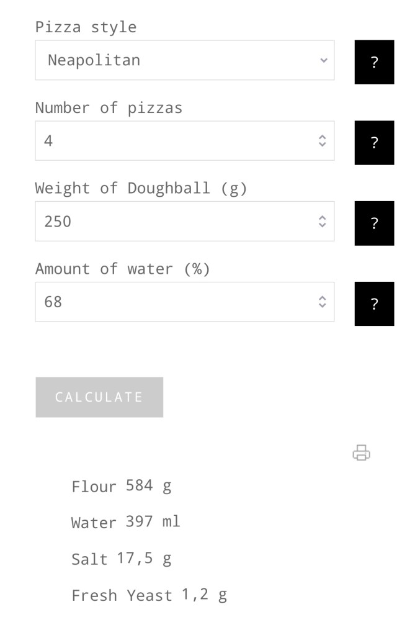
Task: Click the Flour 584 g result
Action: (x=122, y=486)
